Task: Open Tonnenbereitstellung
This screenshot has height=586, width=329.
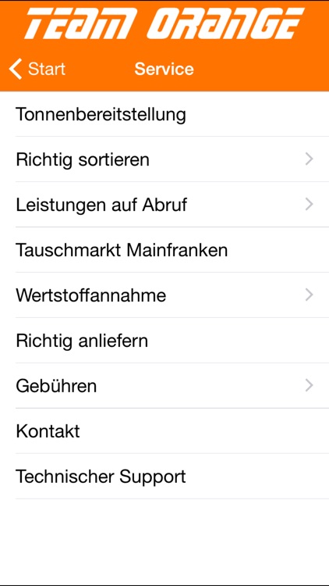Action: 164,114
